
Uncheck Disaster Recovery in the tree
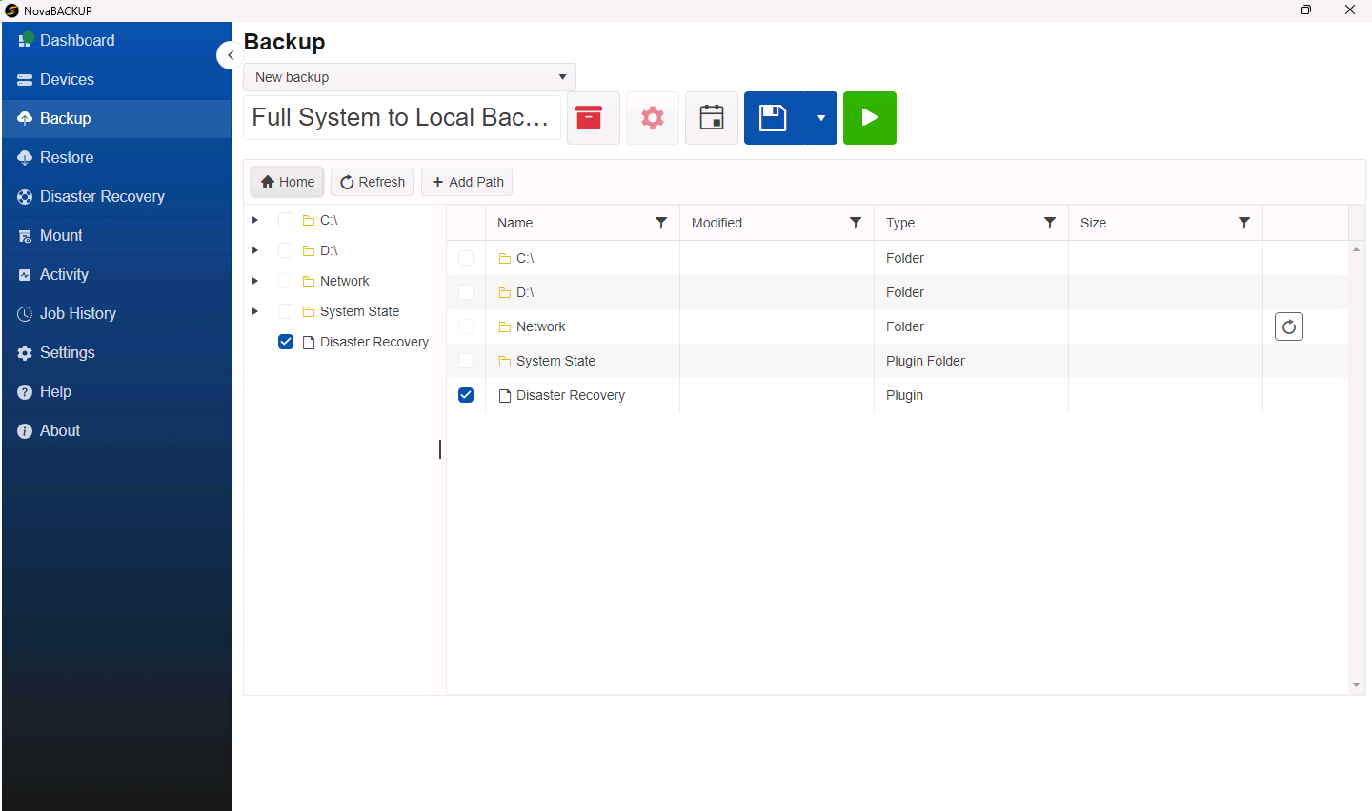point(286,342)
